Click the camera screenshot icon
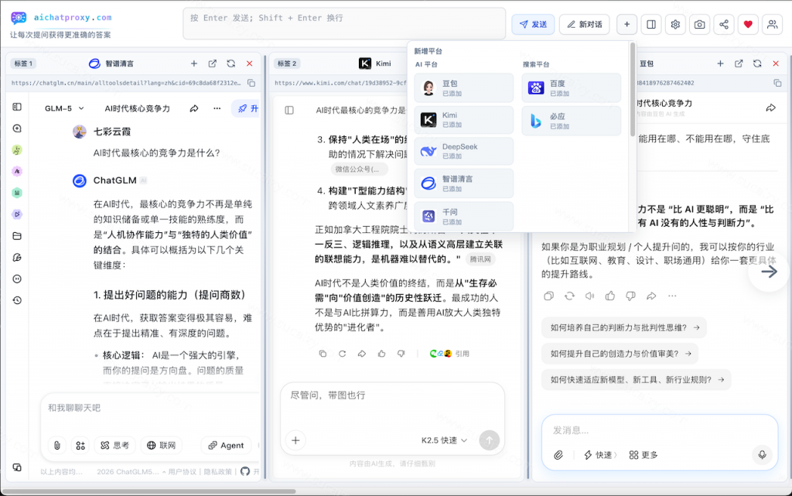Viewport: 792px width, 496px height. click(x=699, y=24)
